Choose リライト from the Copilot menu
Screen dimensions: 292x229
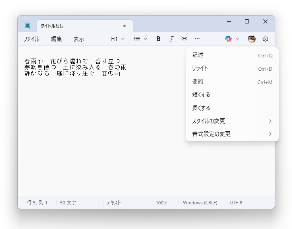232,69
